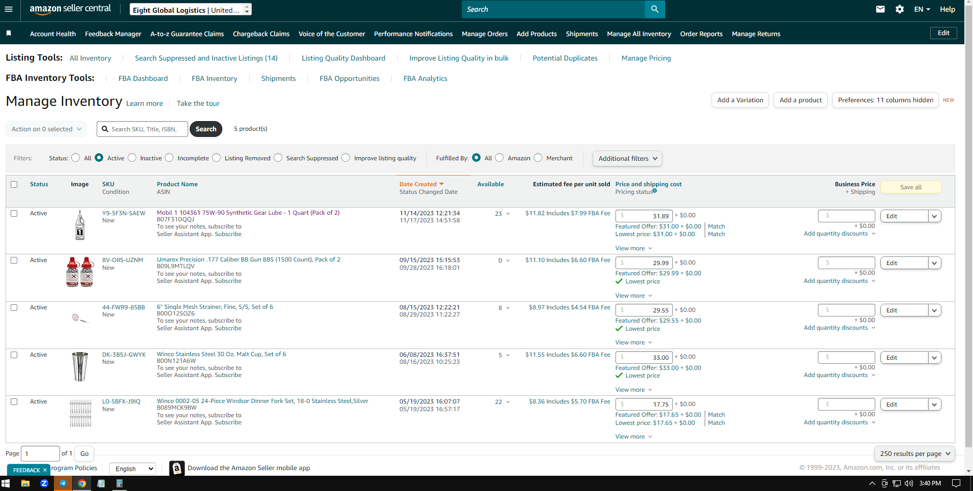The width and height of the screenshot is (973, 491).
Task: Open Manage Pricing listing tool
Action: point(646,58)
